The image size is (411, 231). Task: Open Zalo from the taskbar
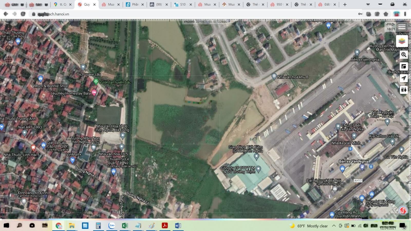pos(112,226)
